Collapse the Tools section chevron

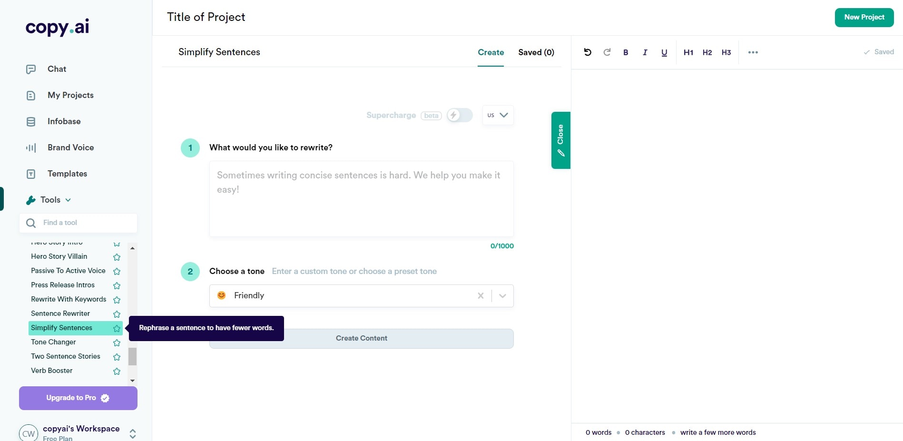coord(68,200)
